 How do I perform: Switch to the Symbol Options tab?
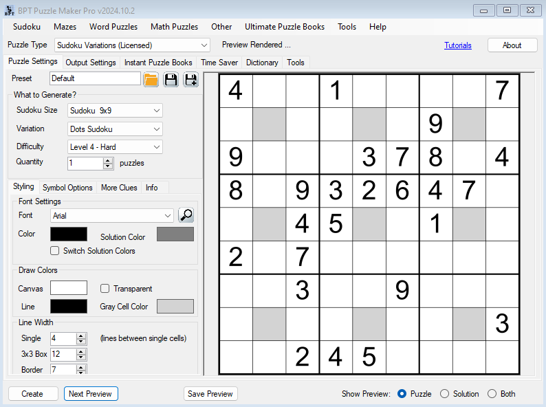(x=67, y=188)
